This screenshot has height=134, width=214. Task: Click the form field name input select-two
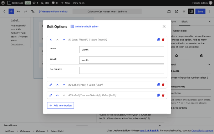click(x=191, y=93)
